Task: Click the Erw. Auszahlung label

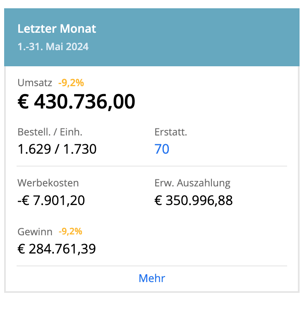Action: [x=192, y=183]
